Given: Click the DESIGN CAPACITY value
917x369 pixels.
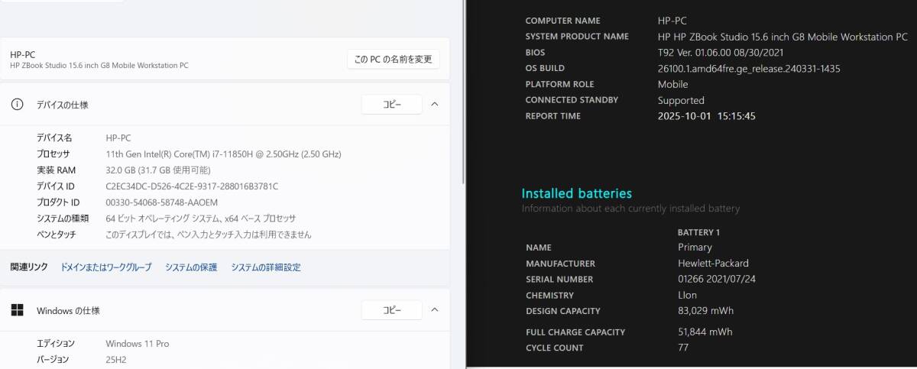Looking at the screenshot, I should pos(695,311).
